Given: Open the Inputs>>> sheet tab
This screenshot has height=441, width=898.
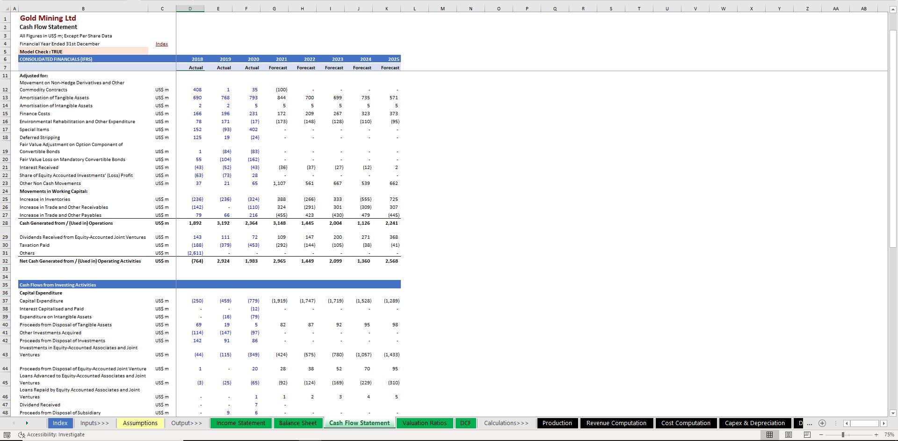Looking at the screenshot, I should (x=94, y=423).
